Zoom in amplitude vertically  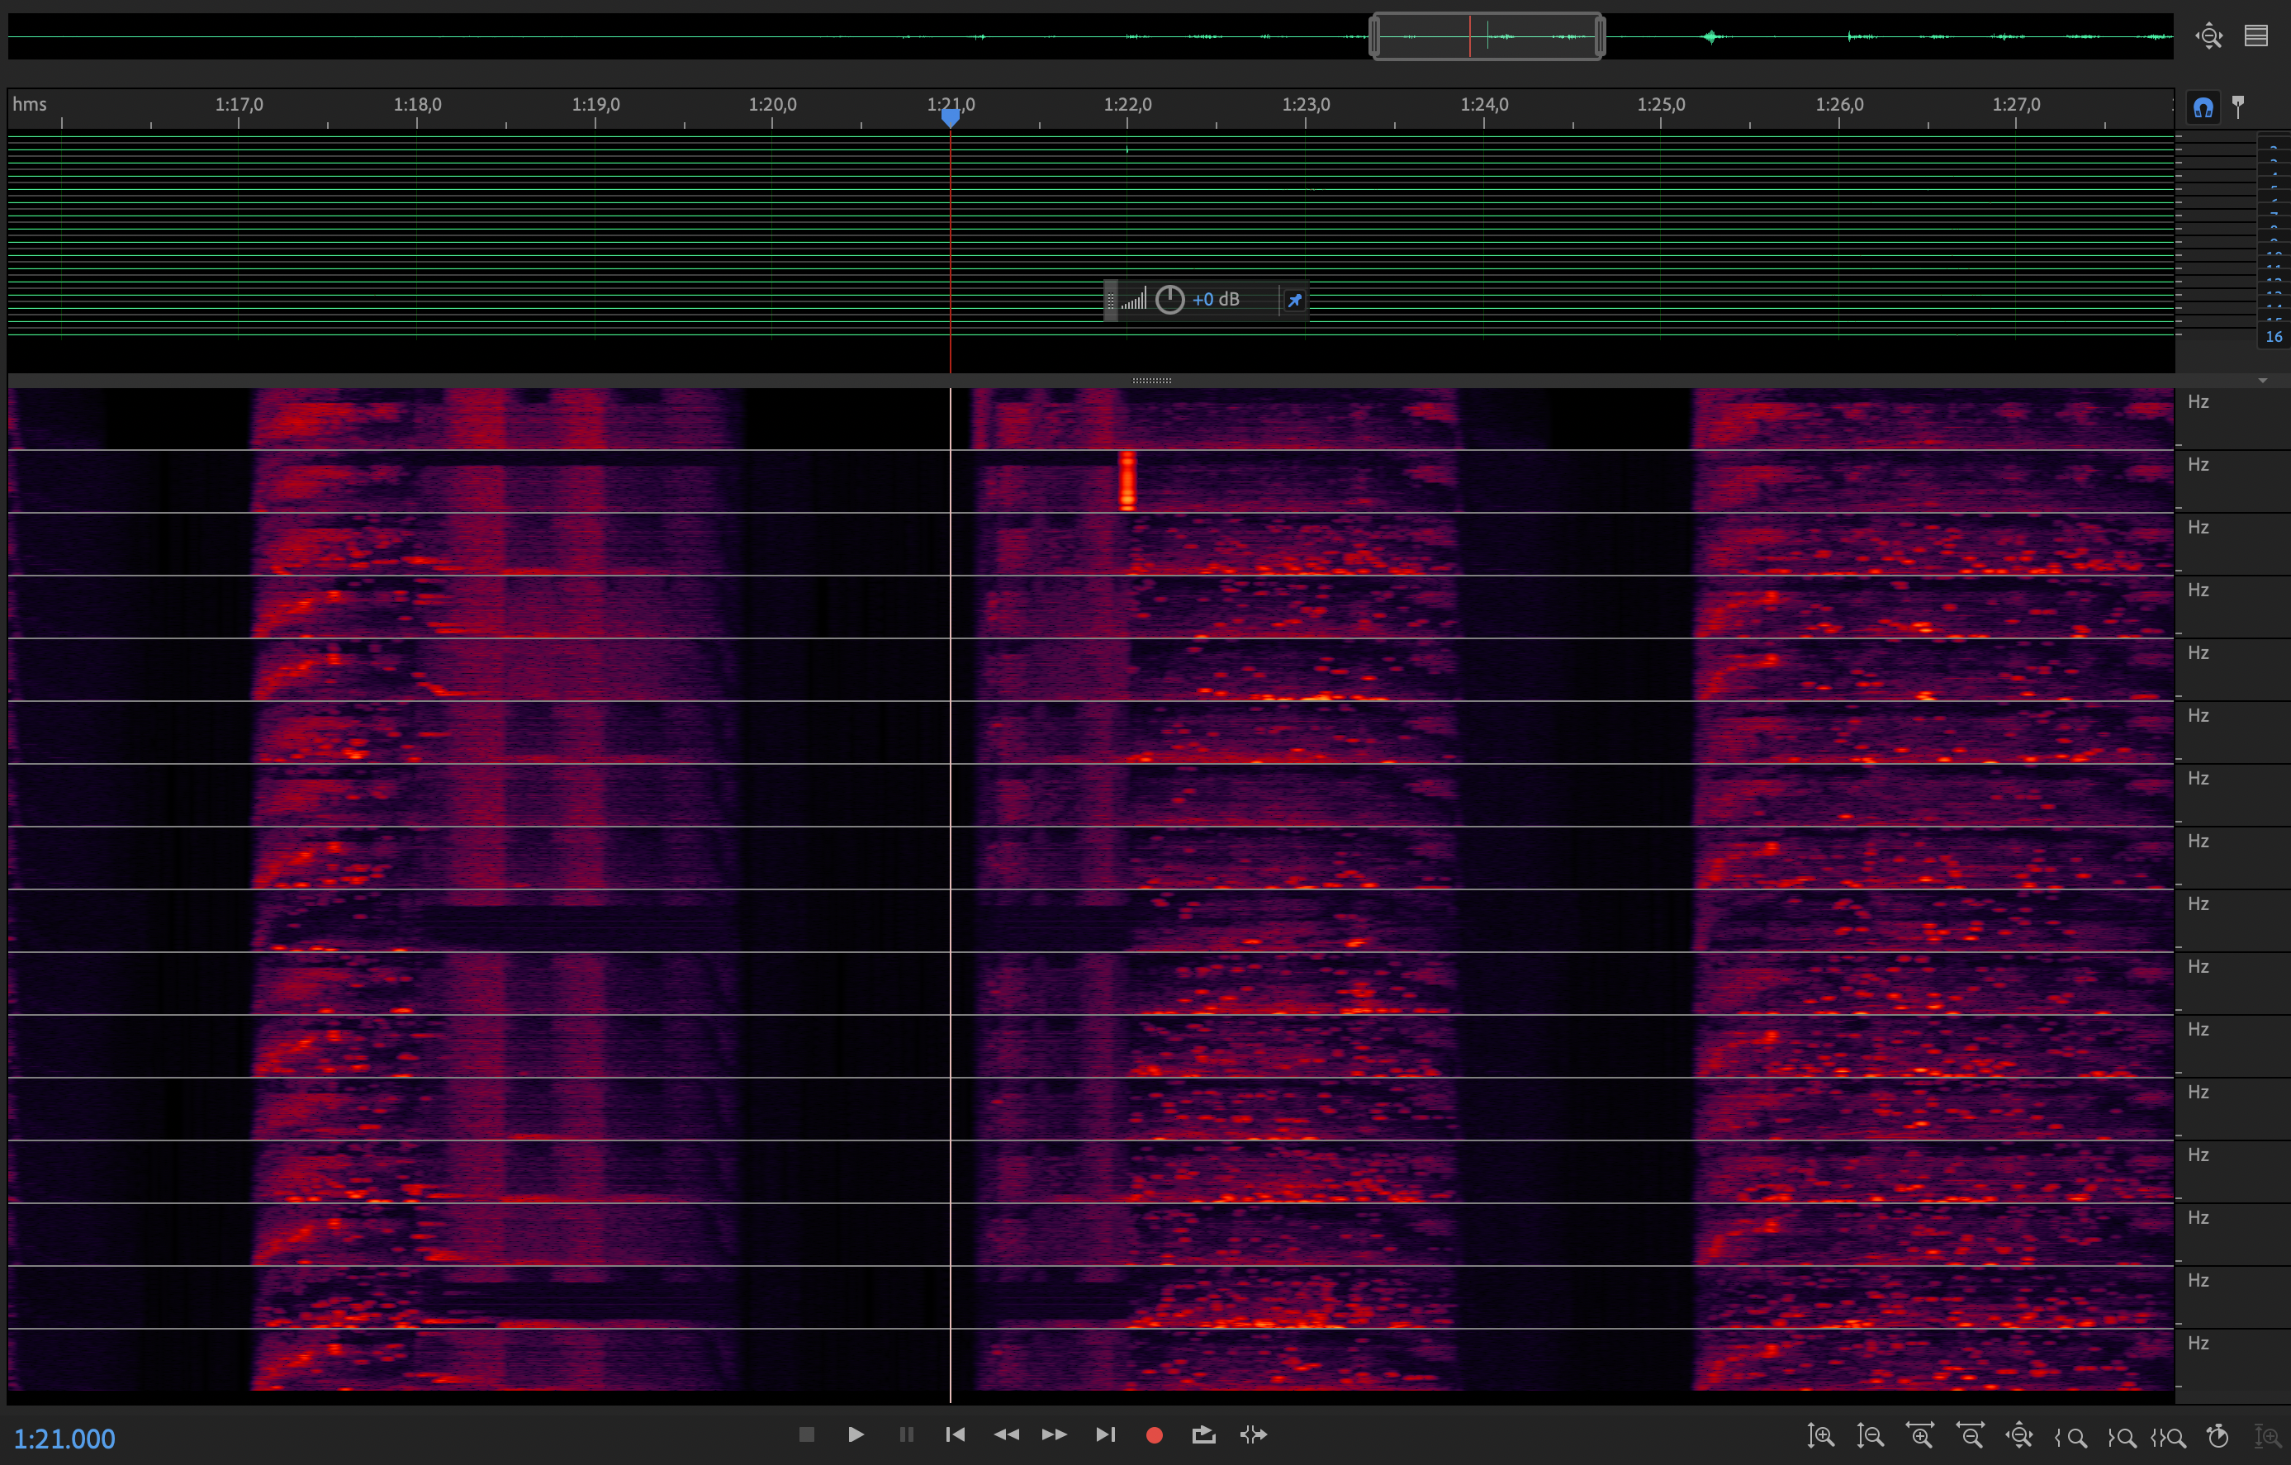[1820, 1435]
